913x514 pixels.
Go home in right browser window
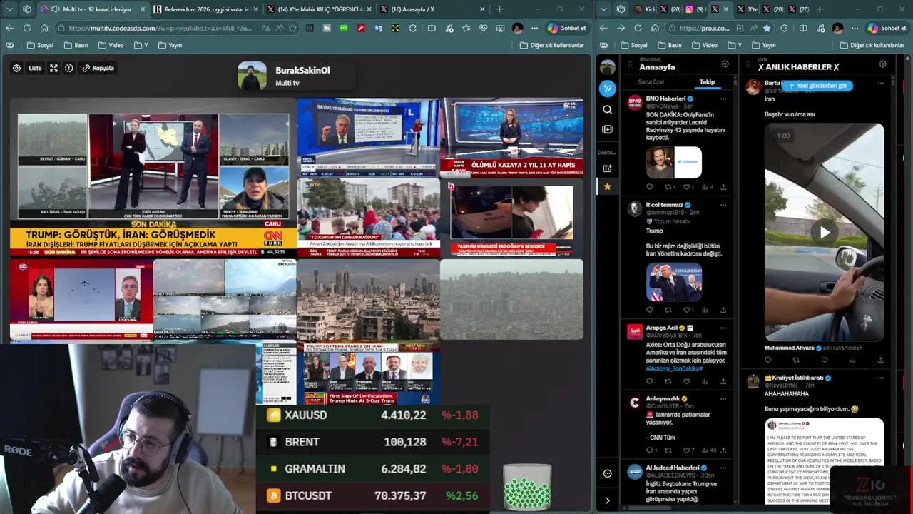[654, 28]
